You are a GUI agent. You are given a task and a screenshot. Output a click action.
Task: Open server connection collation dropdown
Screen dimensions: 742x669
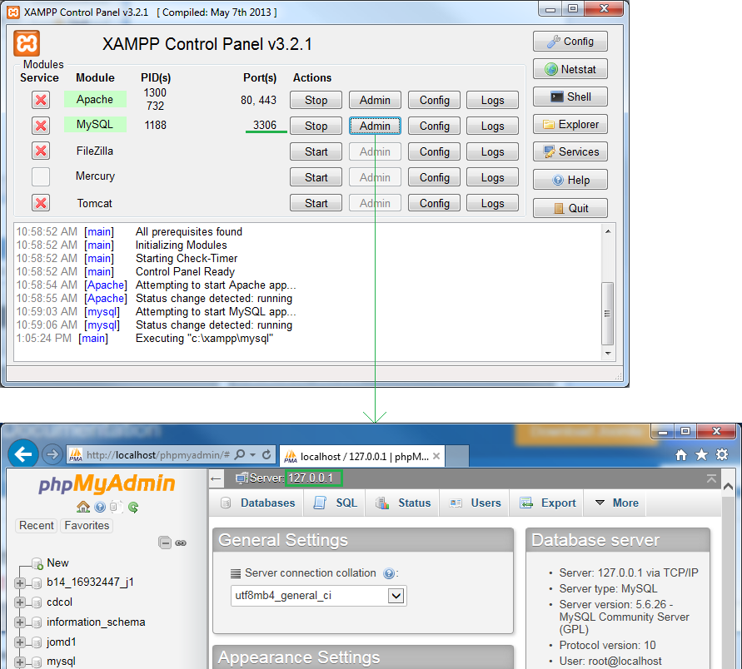396,596
